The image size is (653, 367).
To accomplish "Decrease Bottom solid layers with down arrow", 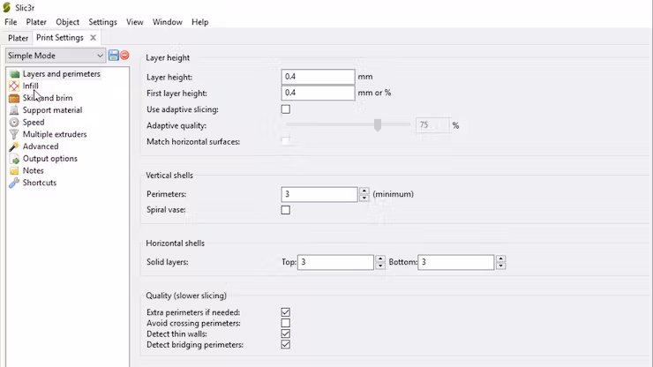I will point(501,266).
